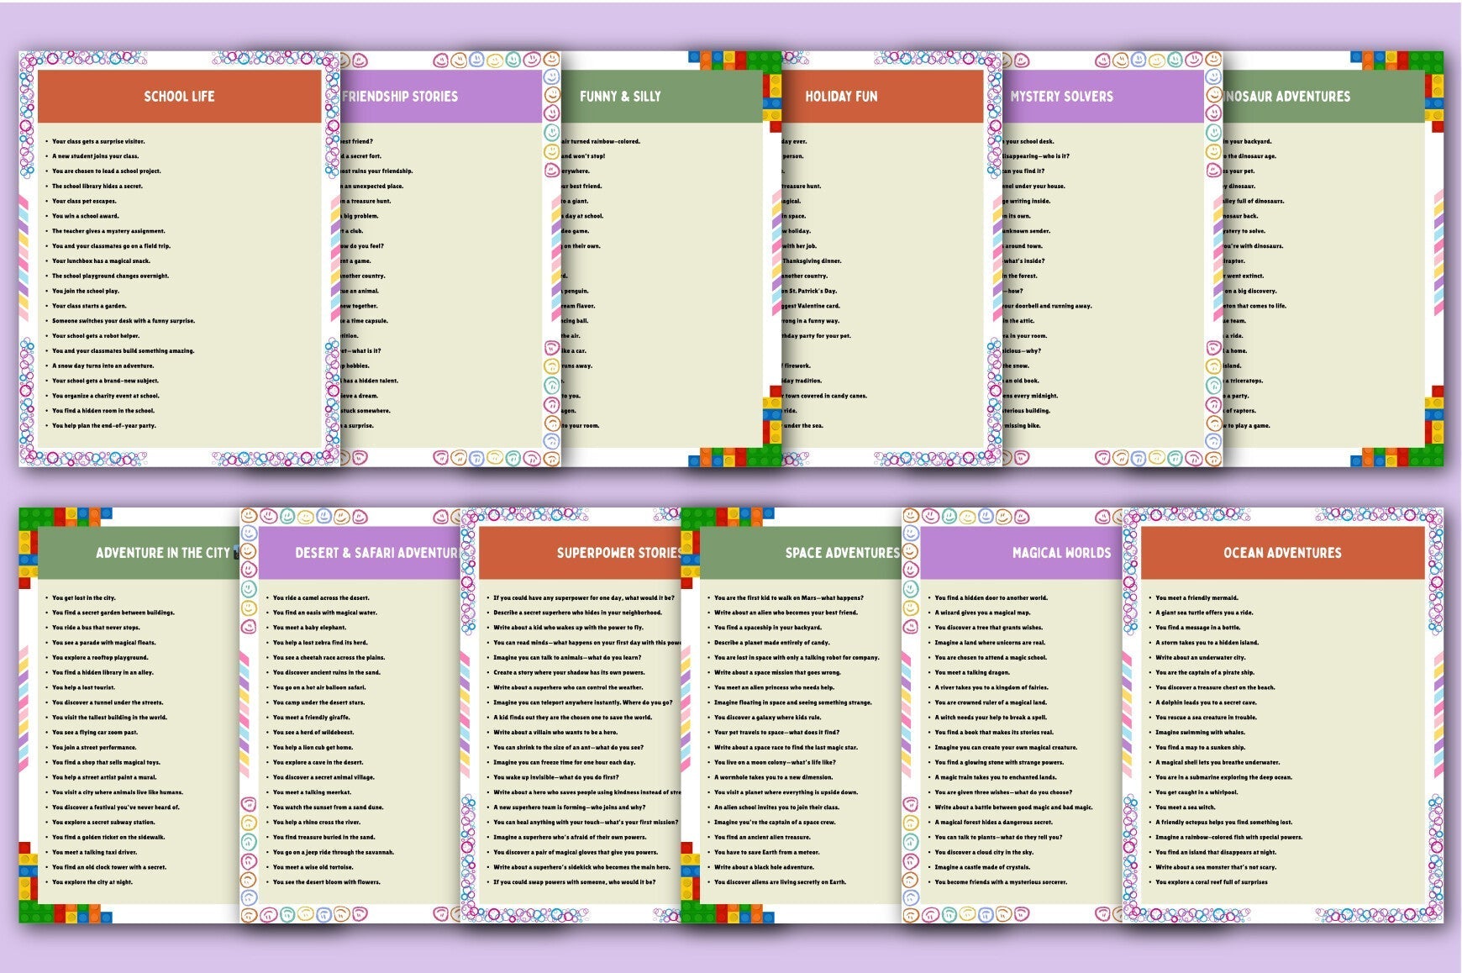Click the "FUNNY & SILLY" page heading

pos(620,97)
